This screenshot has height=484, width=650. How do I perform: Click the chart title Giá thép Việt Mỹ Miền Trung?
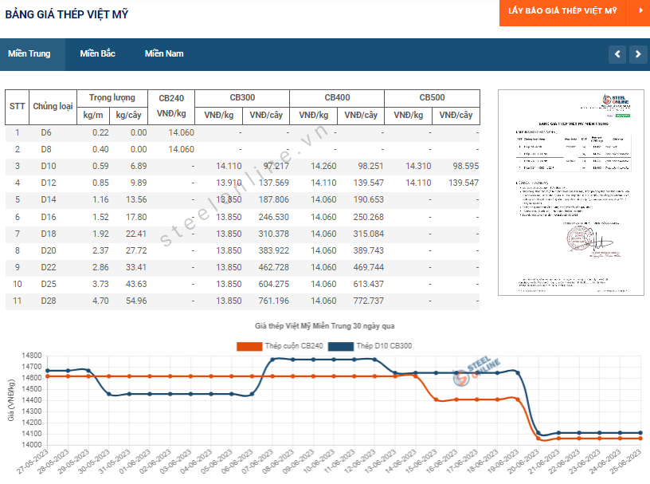coord(324,326)
